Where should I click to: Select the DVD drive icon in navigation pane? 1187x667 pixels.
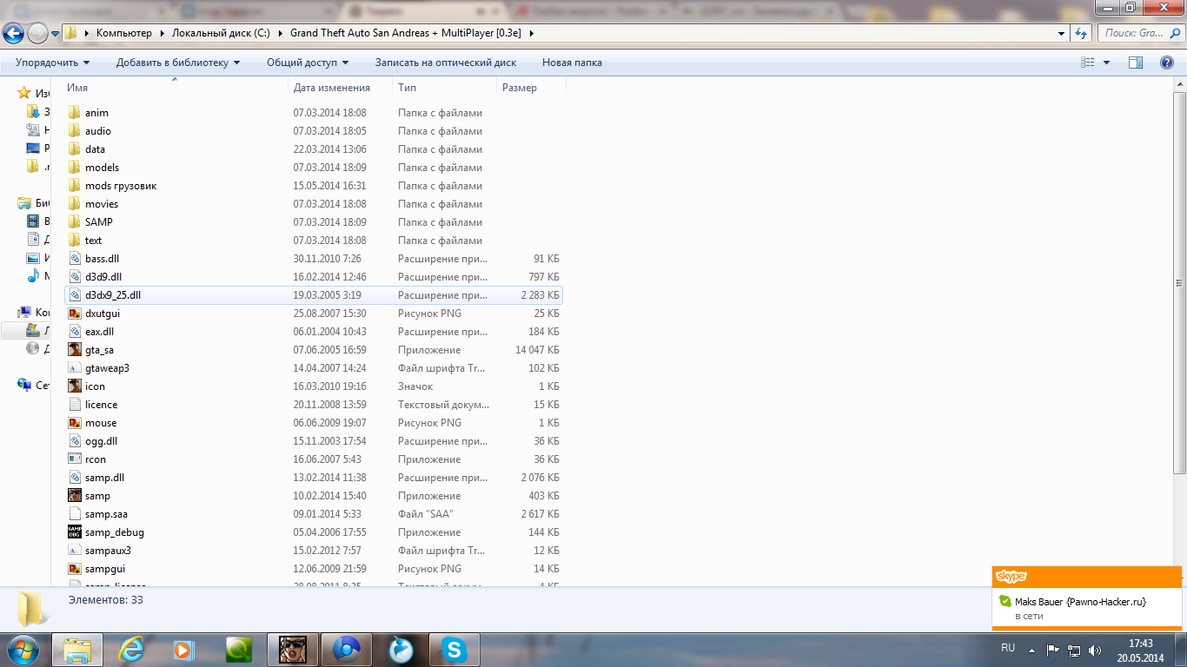point(34,348)
